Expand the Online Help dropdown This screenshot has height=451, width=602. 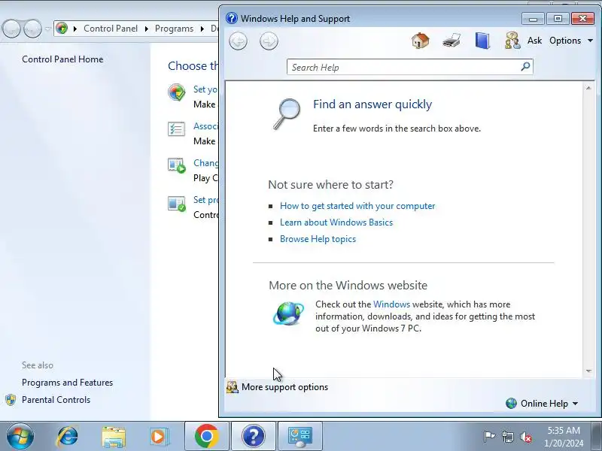(x=542, y=404)
